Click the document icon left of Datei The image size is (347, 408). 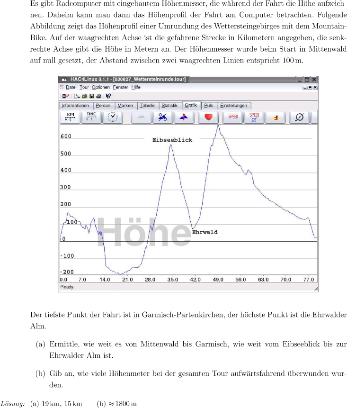point(62,87)
